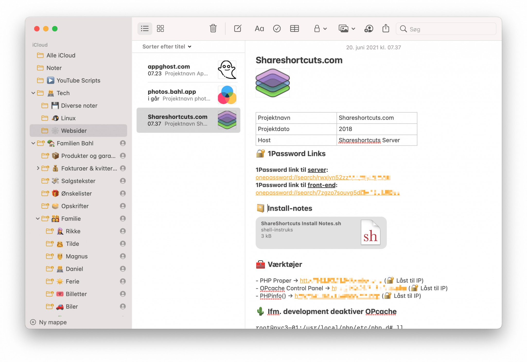Image resolution: width=527 pixels, height=362 pixels.
Task: Collapse the Tech folder
Action: coord(33,93)
